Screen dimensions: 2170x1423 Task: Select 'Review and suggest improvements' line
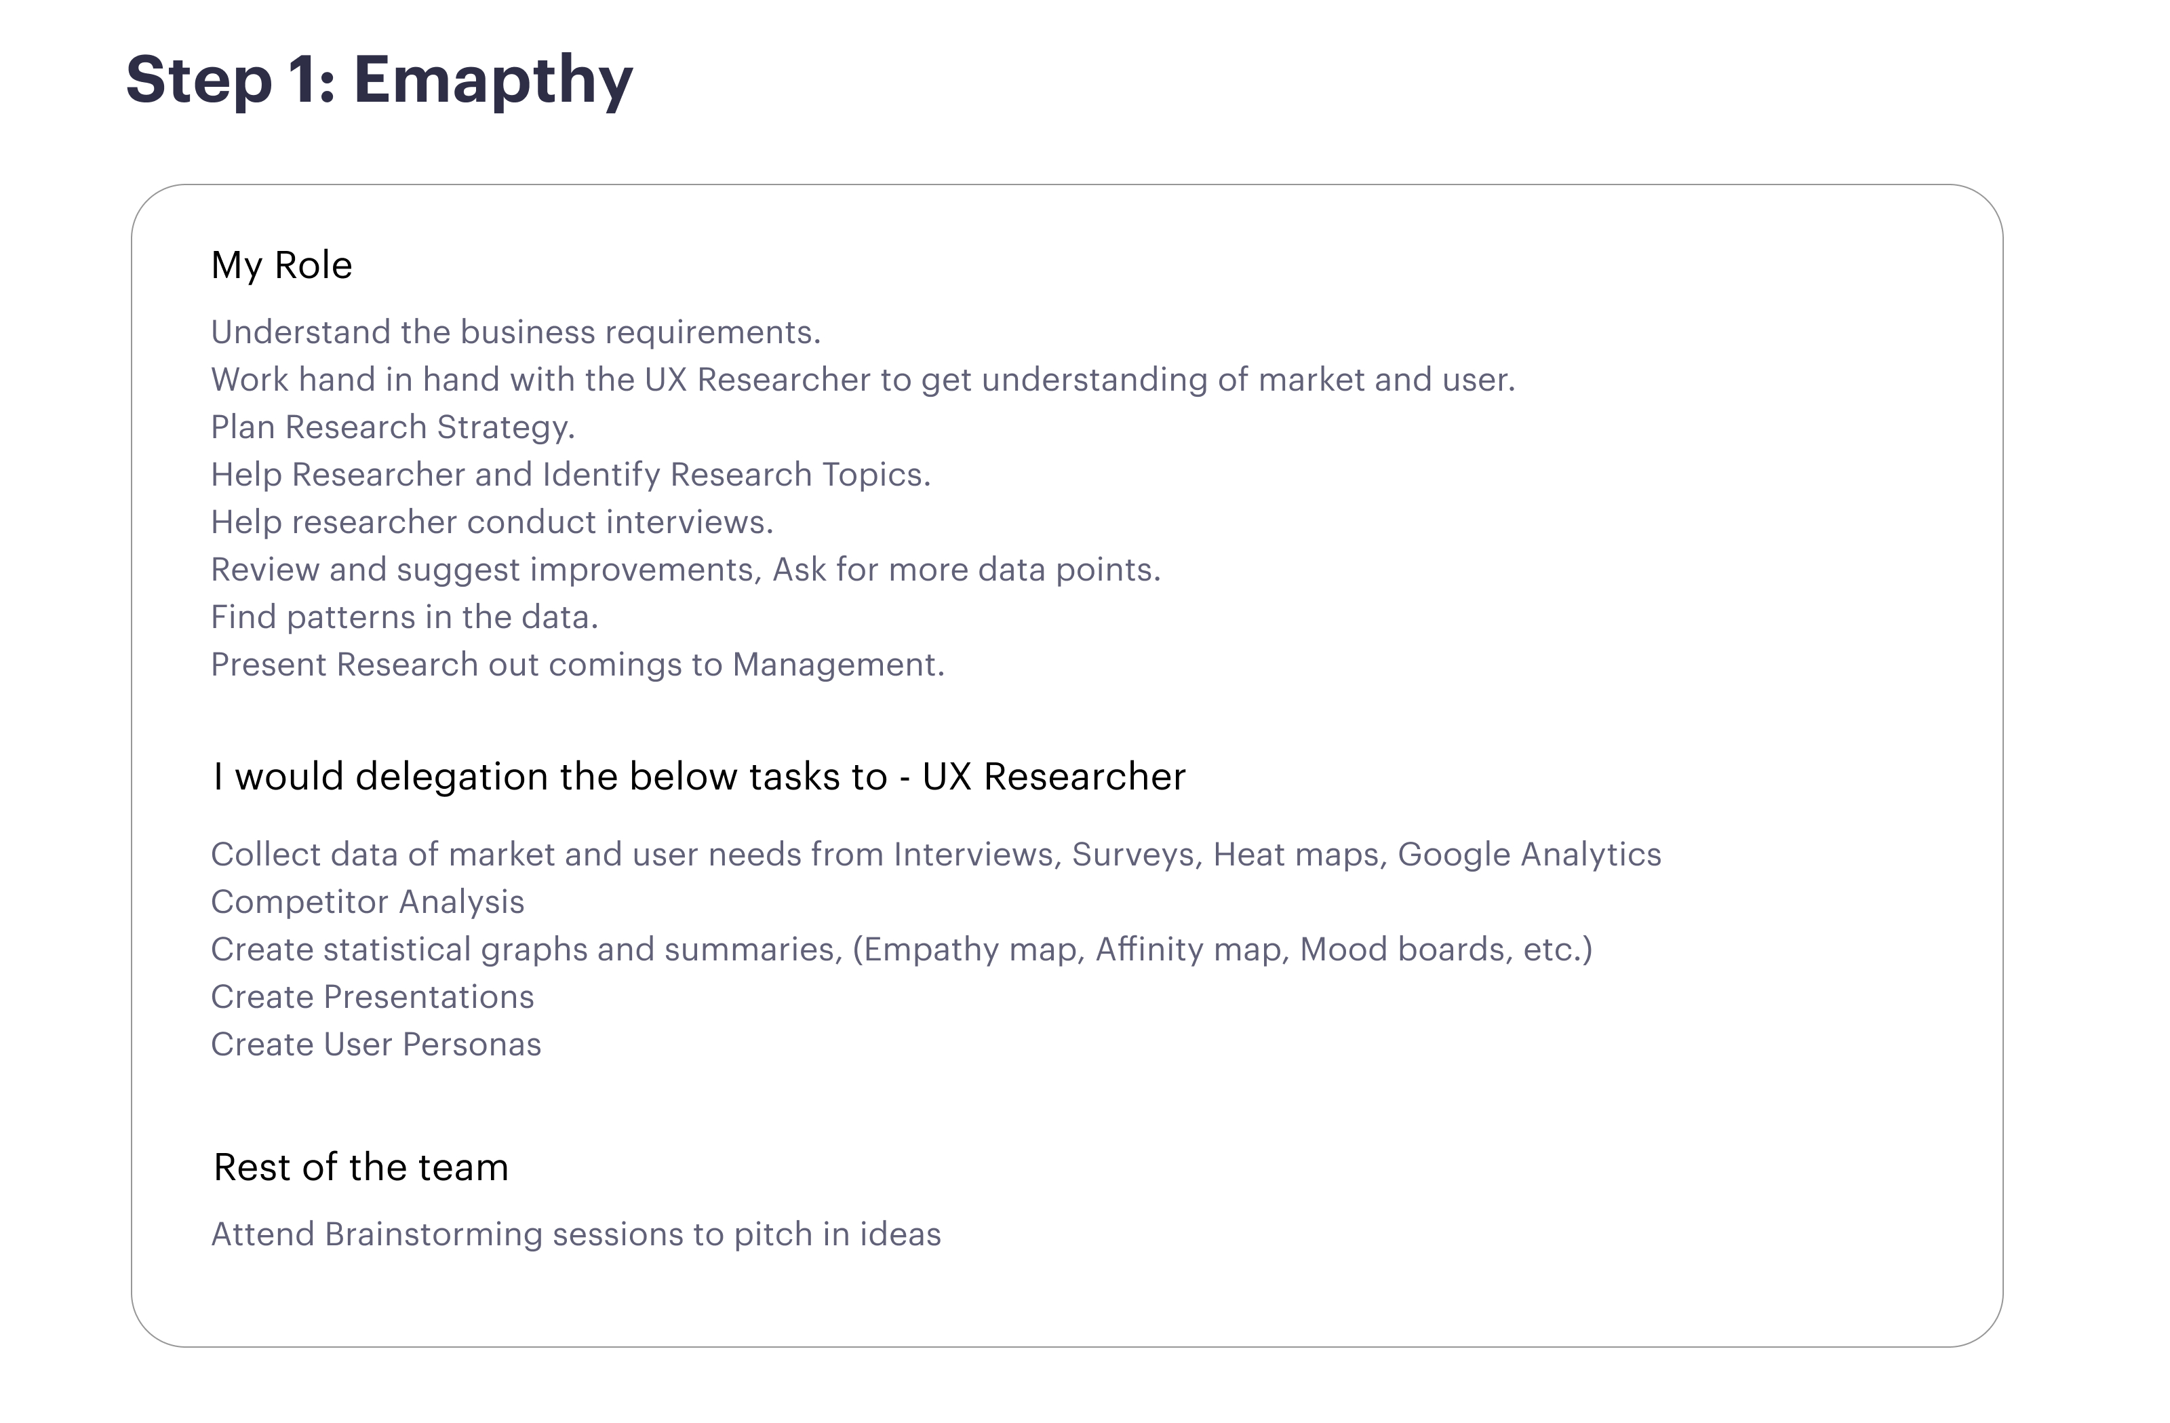tap(686, 570)
